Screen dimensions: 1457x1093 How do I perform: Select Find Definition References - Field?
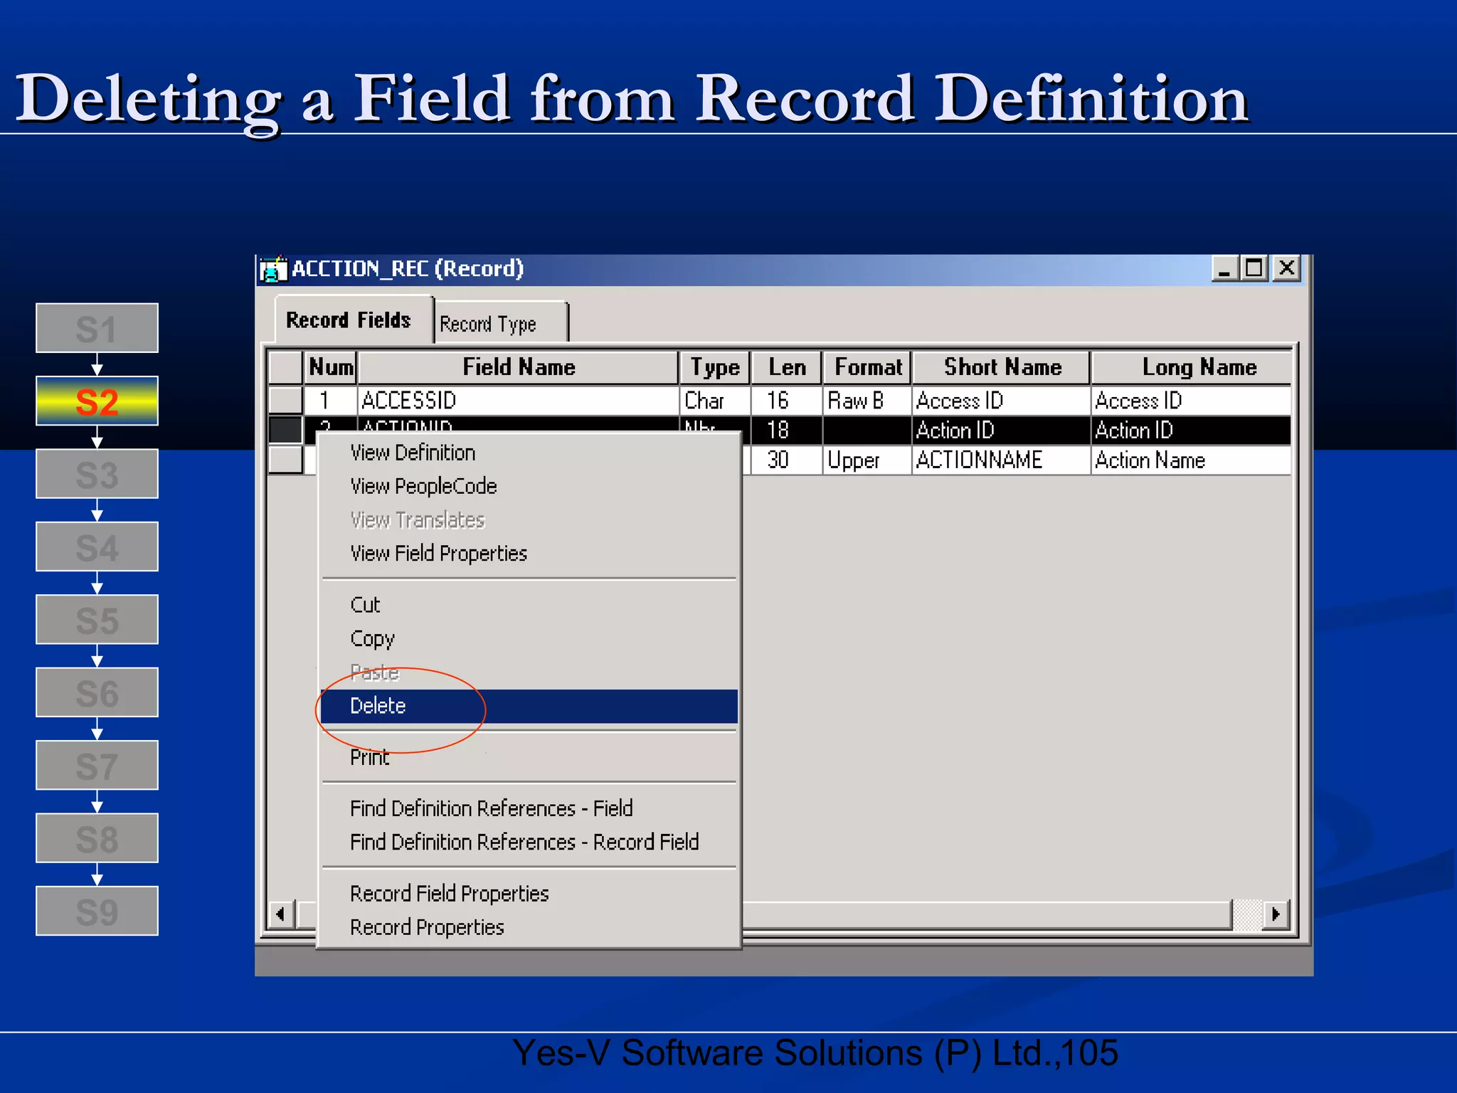(529, 808)
